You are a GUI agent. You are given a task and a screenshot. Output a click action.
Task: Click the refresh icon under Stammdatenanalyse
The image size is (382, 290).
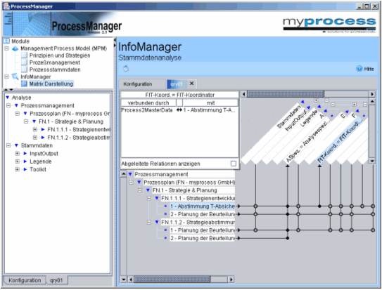(126, 69)
